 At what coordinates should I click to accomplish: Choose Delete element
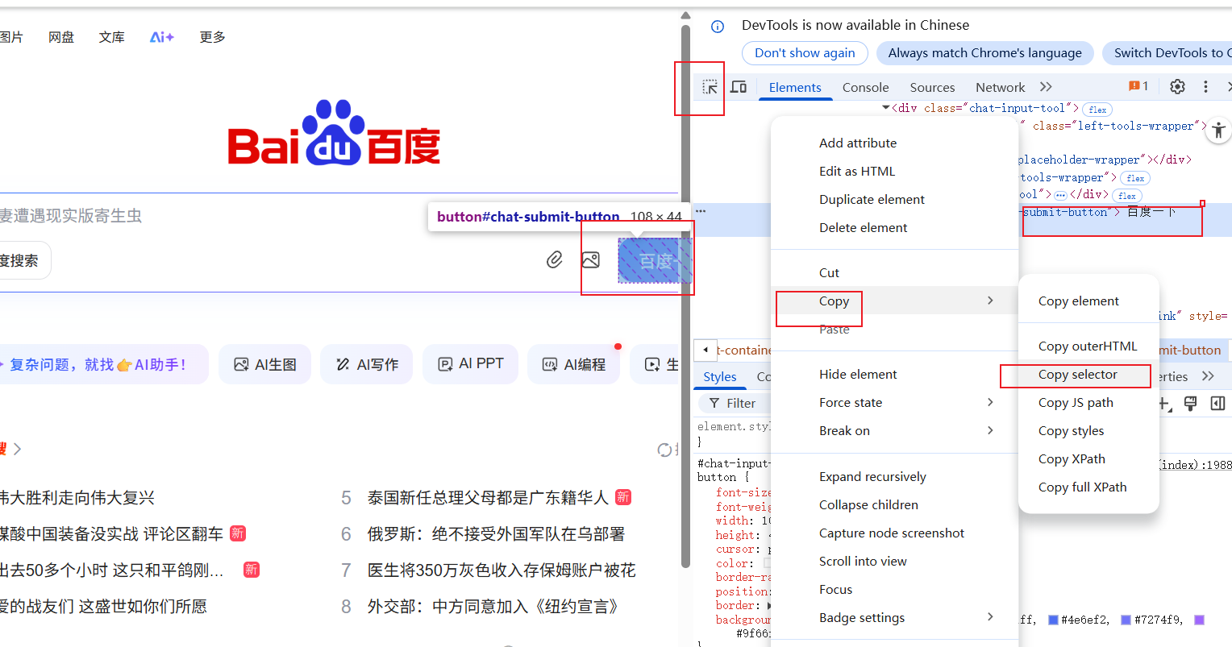pyautogui.click(x=895, y=227)
